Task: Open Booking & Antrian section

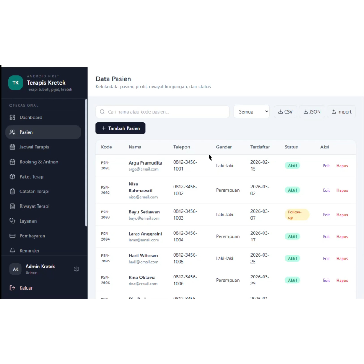Action: [x=43, y=162]
